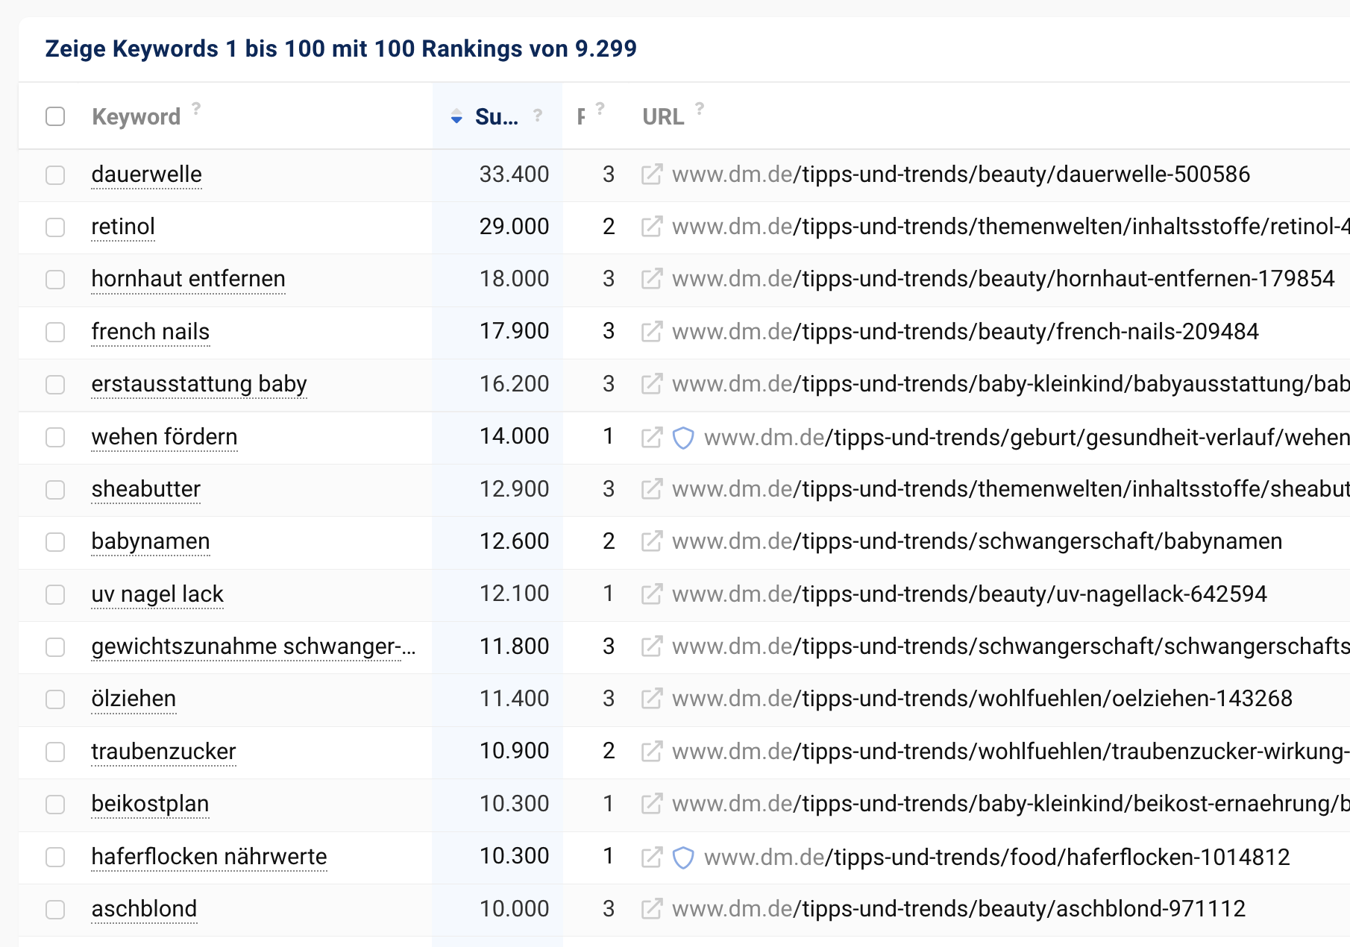1350x947 pixels.
Task: Open external link icon for traubenzucker URL
Action: click(651, 752)
